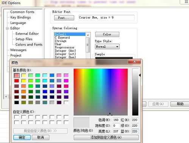Click 添加到自定义颜色 button
The height and width of the screenshot is (143, 189).
click(x=106, y=137)
